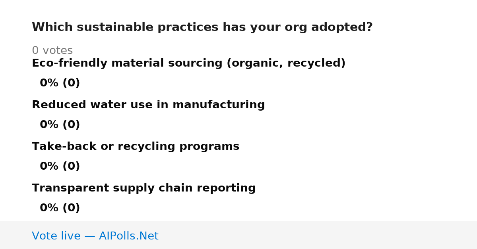The width and height of the screenshot is (477, 249).
Task: Select Reduced water use in manufacturing option
Action: (148, 105)
